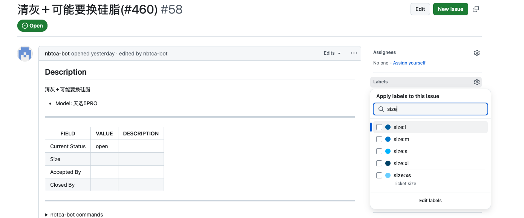Open the three-dot comment options menu
This screenshot has width=524, height=218.
354,53
